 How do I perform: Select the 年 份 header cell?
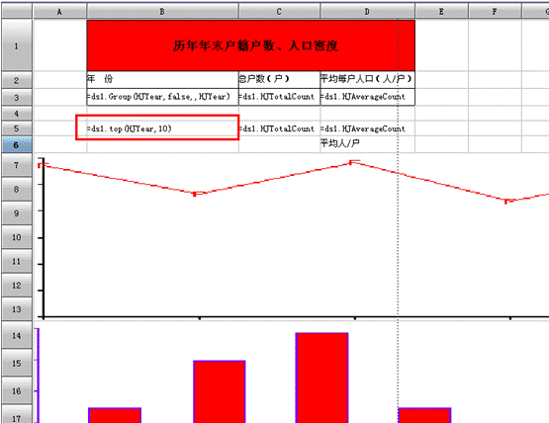[x=162, y=80]
